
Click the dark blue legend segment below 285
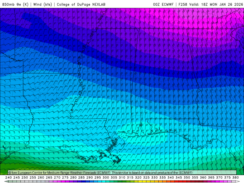tap(83, 181)
